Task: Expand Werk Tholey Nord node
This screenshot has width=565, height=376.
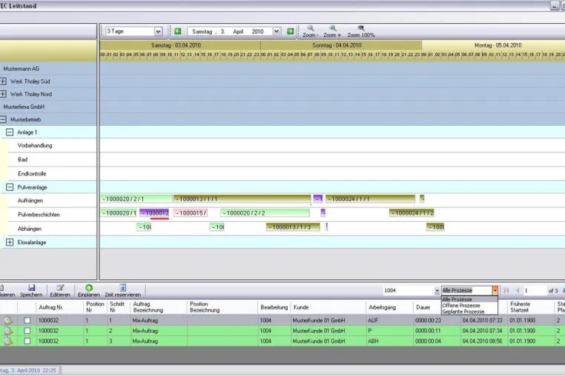Action: (3, 94)
